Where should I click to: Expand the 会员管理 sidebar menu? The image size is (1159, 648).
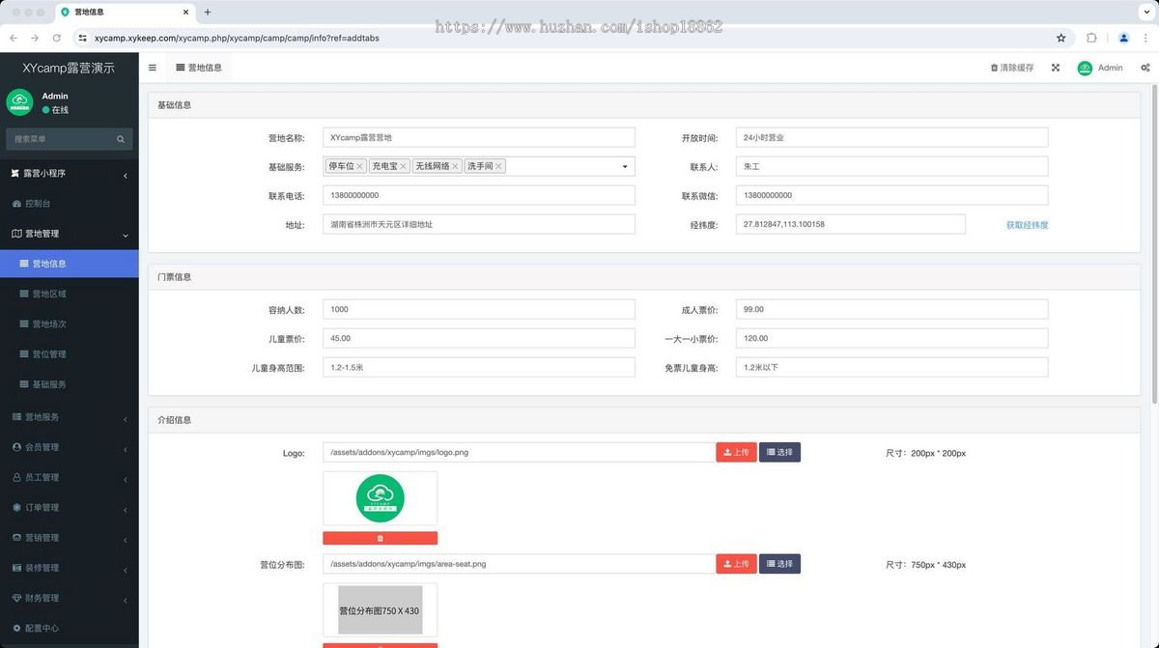tap(69, 447)
